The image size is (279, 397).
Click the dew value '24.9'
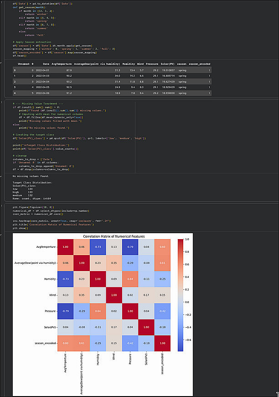117,87
